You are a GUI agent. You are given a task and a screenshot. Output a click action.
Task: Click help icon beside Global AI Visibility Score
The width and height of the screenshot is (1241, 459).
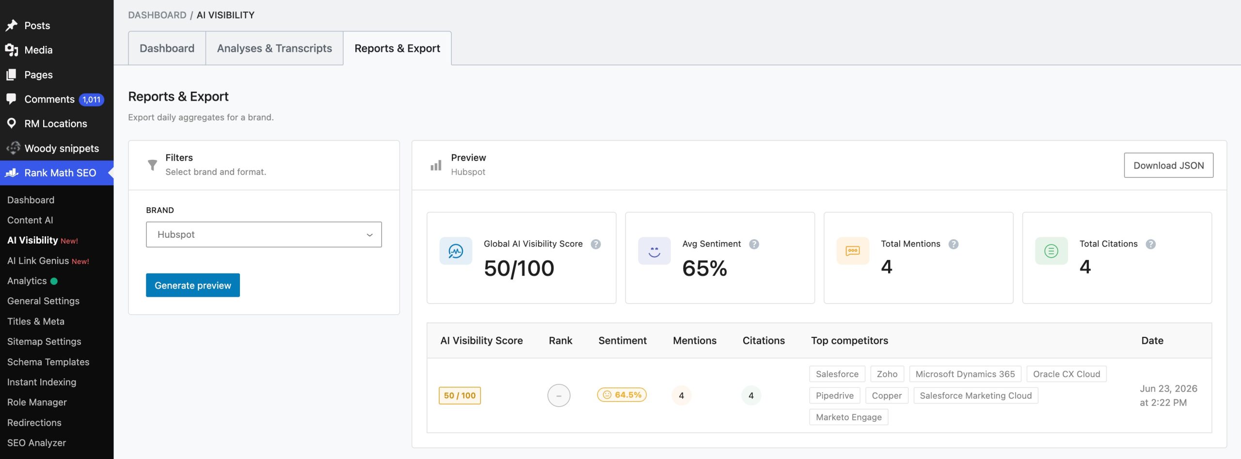click(596, 244)
